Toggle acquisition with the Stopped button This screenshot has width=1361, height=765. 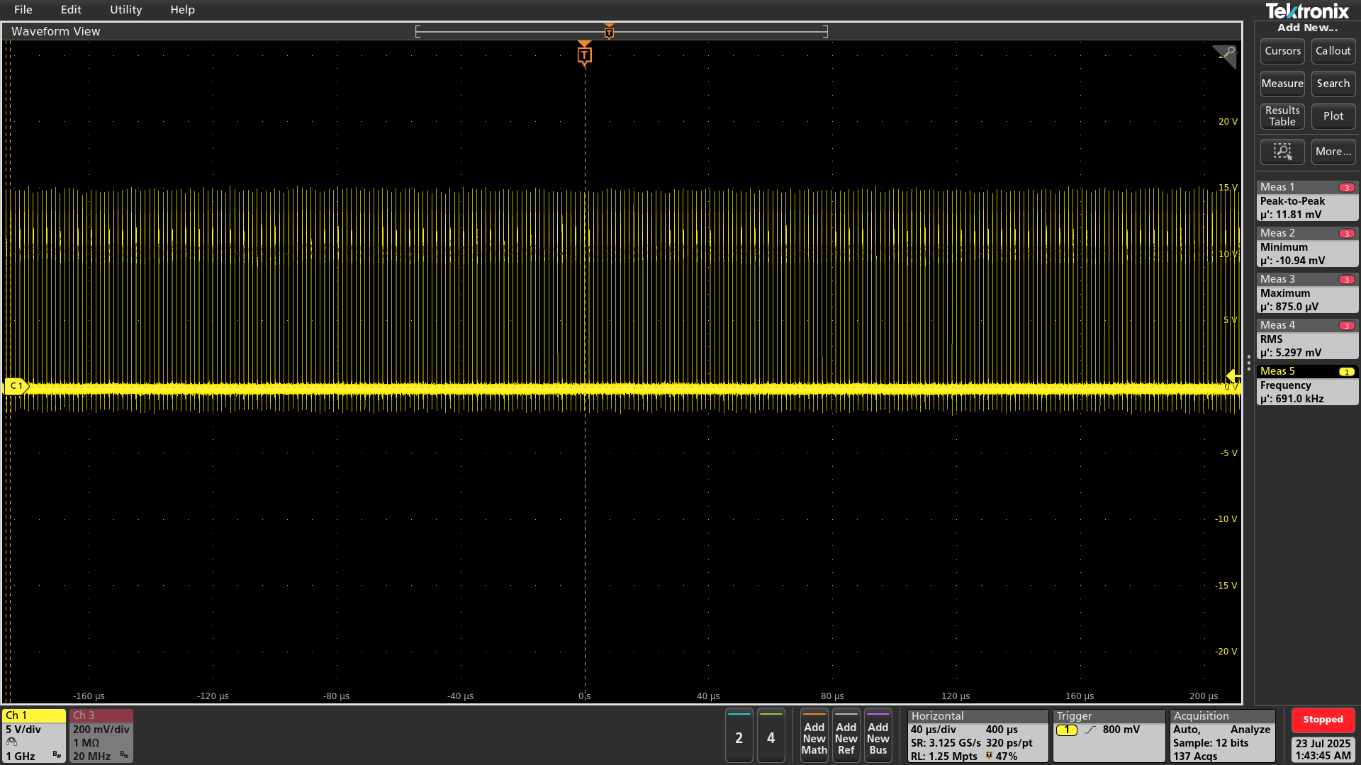(1322, 720)
